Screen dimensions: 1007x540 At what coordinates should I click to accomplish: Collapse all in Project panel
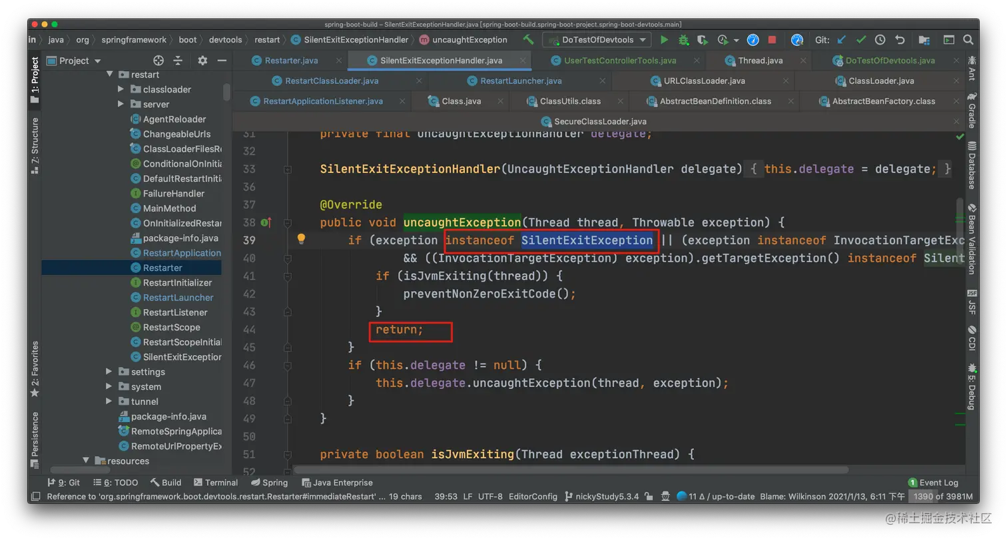[178, 61]
